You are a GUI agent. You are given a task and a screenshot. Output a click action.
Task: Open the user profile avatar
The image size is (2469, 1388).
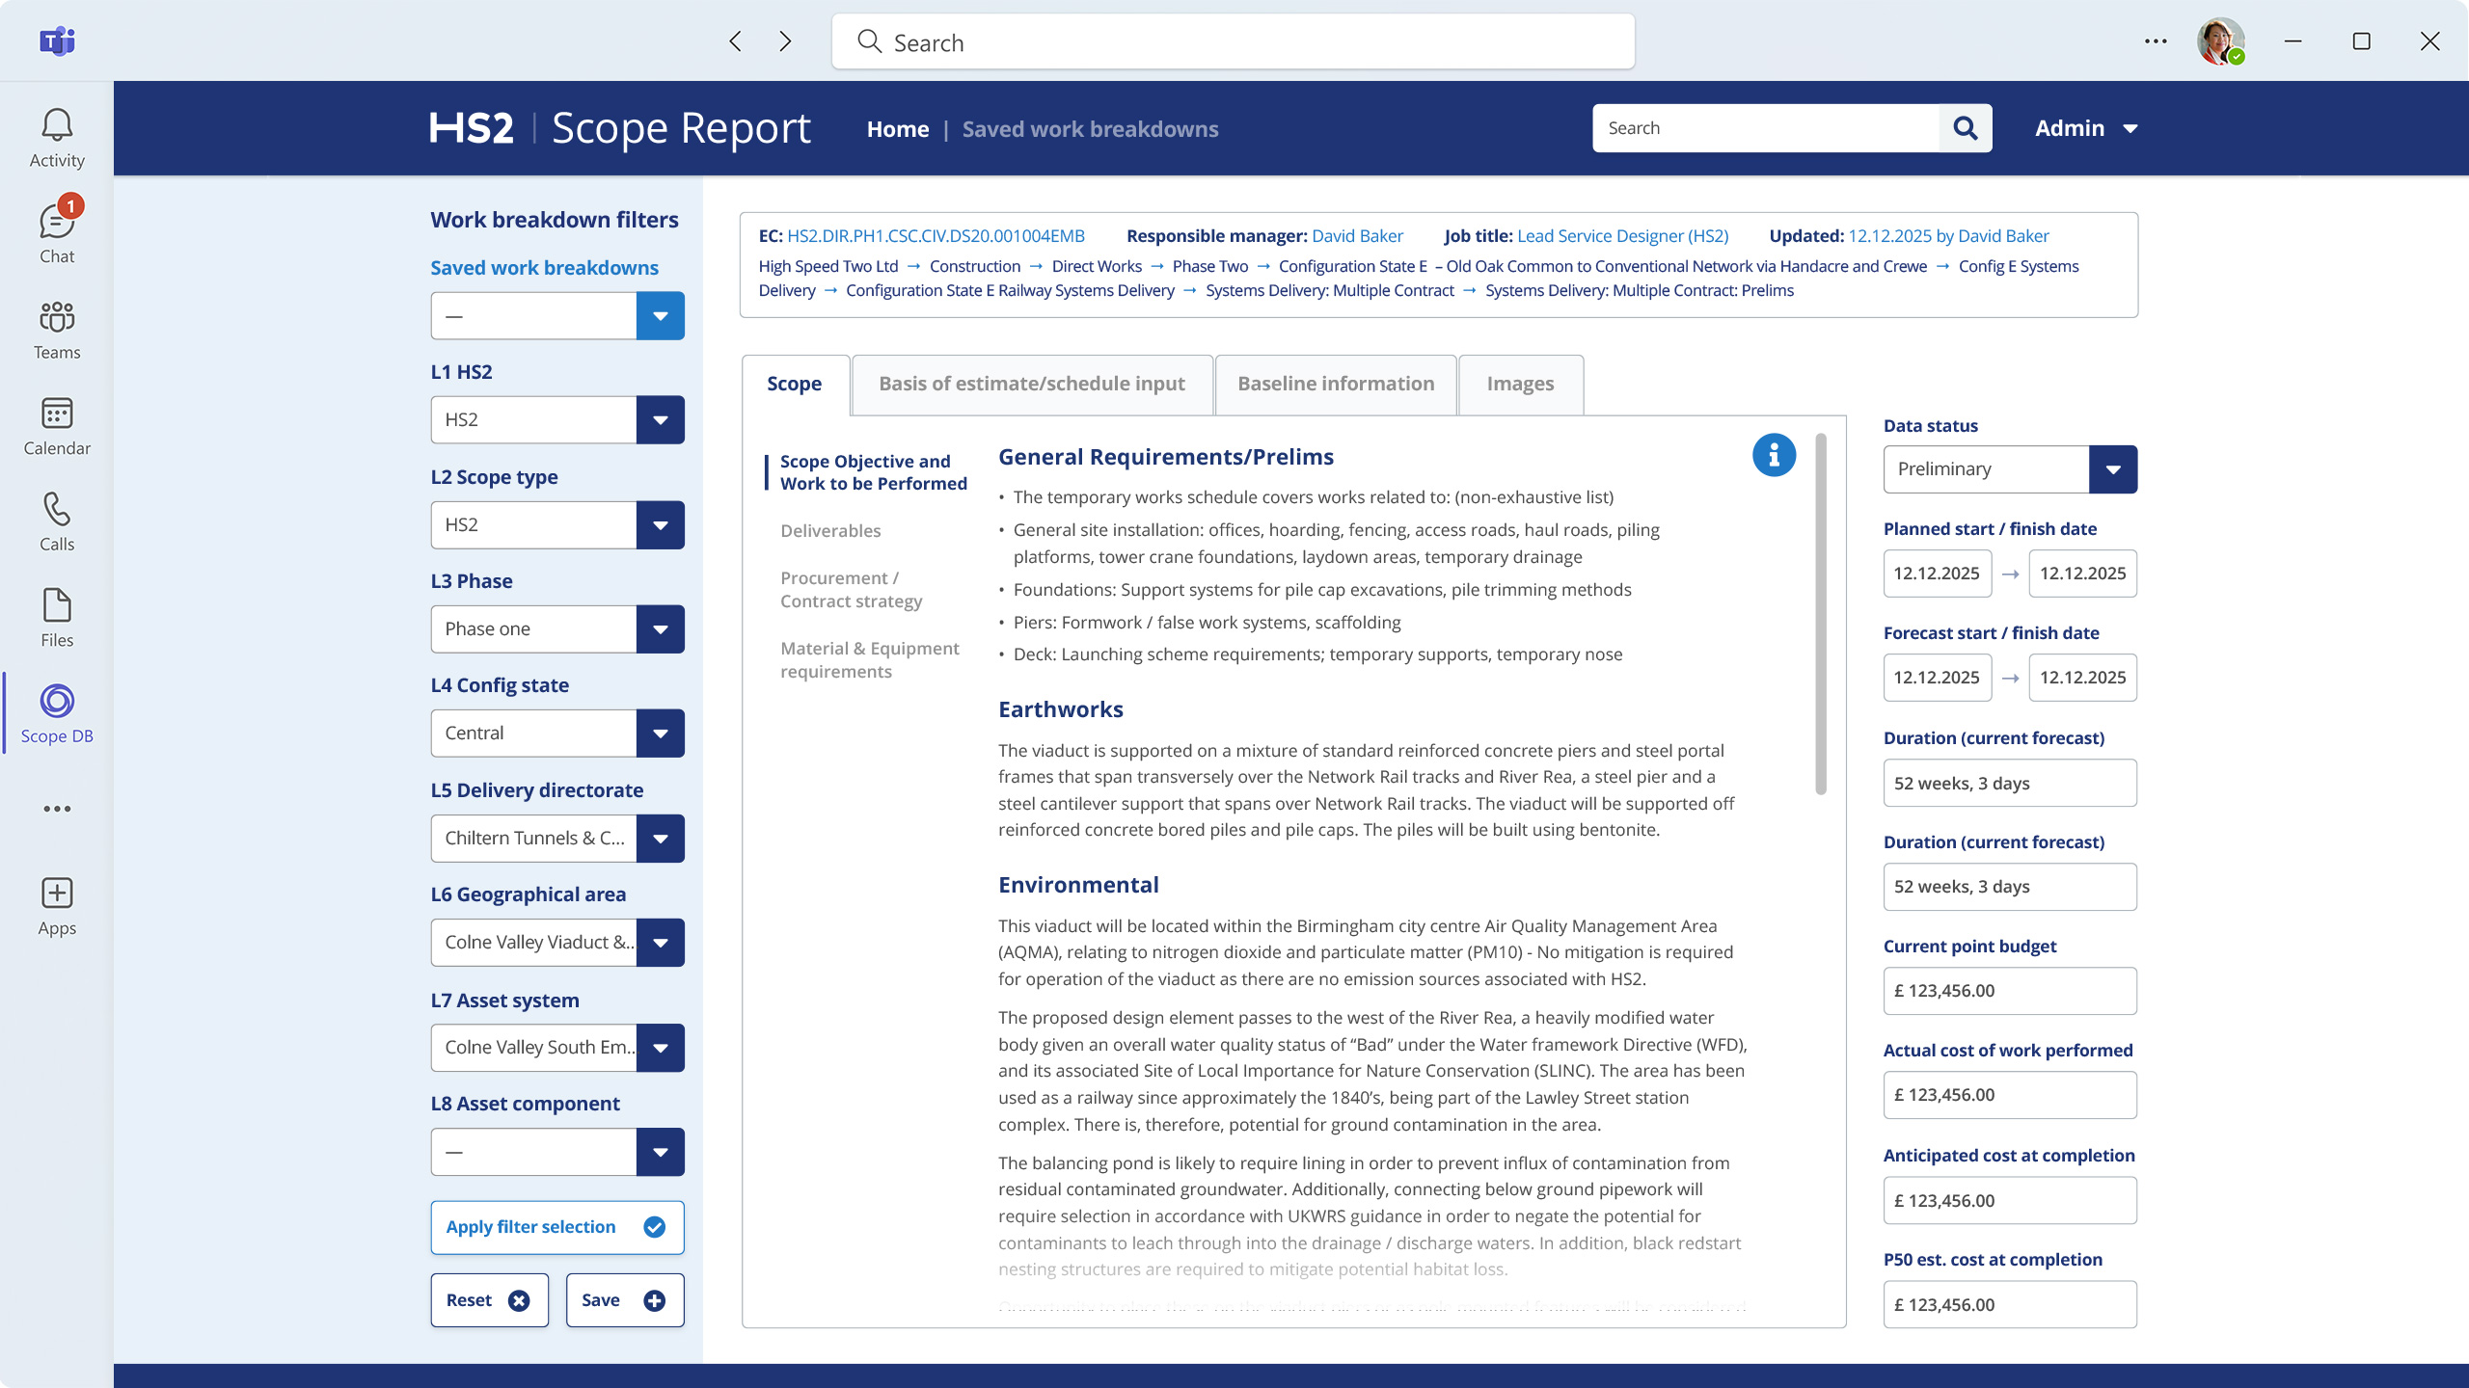point(2220,41)
